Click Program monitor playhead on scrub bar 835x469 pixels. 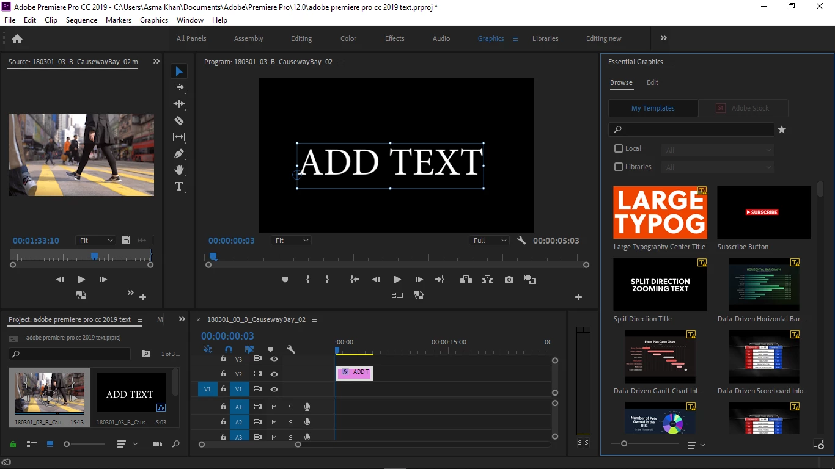tap(213, 256)
